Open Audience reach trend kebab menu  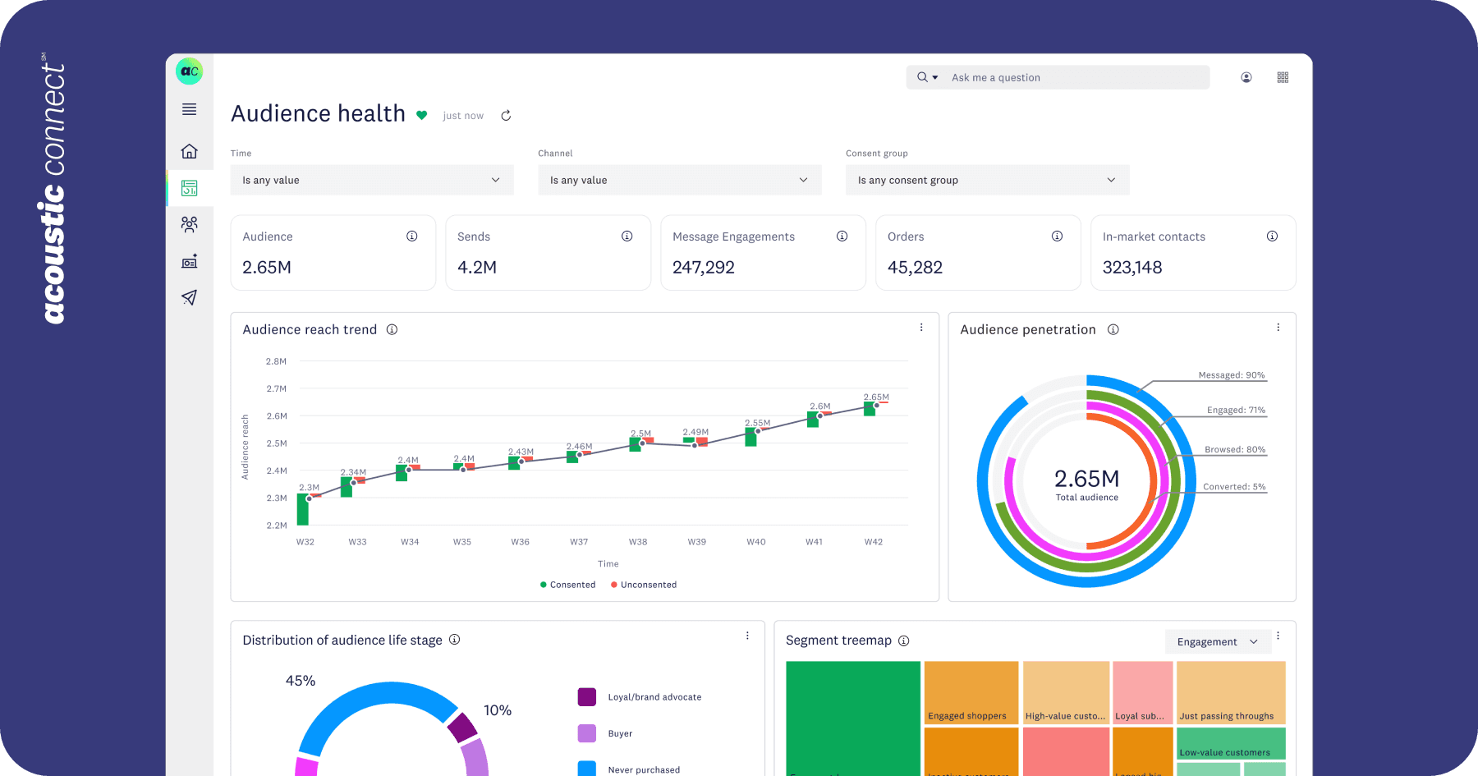[921, 328]
